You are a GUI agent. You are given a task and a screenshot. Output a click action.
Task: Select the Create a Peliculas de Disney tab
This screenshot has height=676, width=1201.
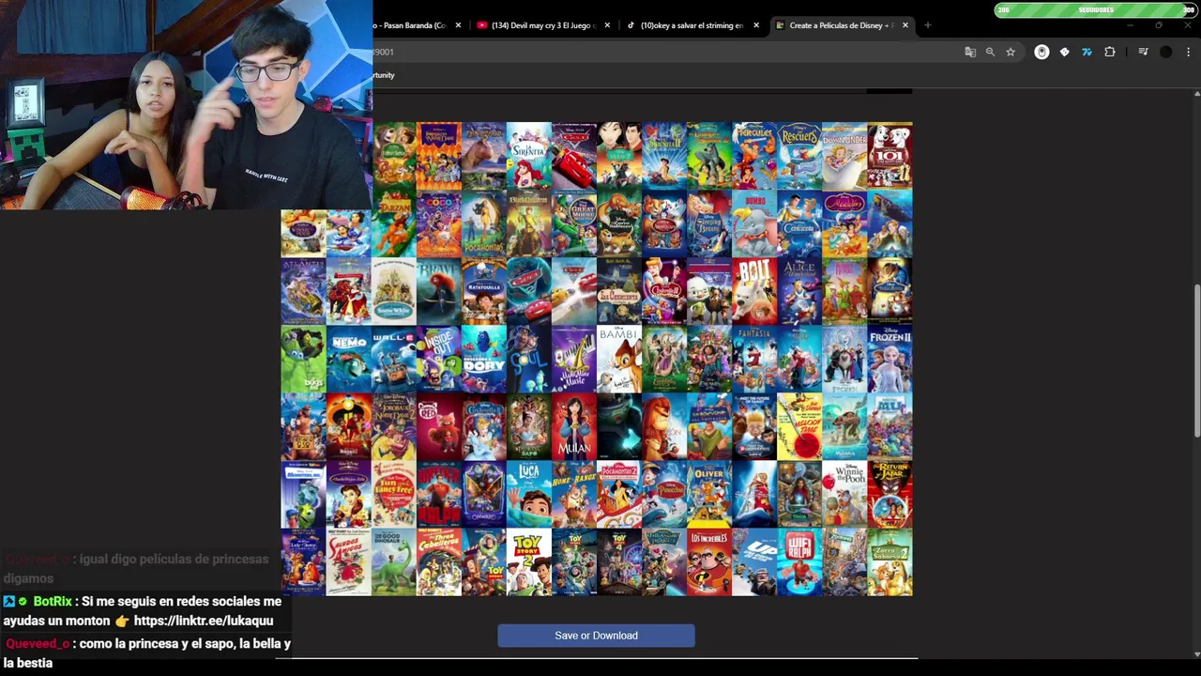pyautogui.click(x=842, y=25)
